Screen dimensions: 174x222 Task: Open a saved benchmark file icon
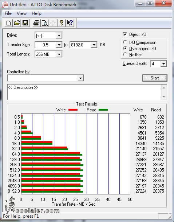point(17,23)
